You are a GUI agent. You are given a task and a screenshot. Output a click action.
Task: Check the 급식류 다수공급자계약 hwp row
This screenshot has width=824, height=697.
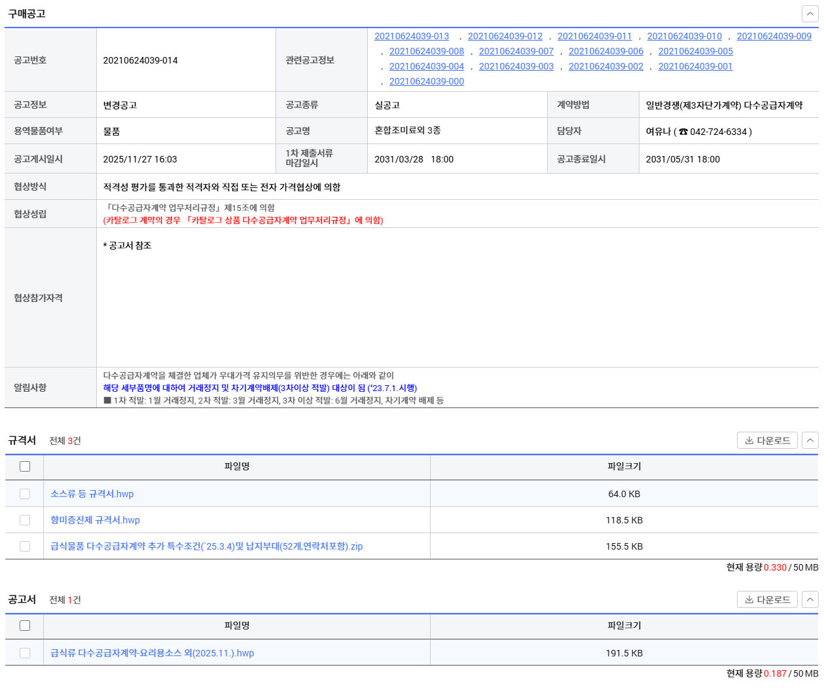(25, 653)
